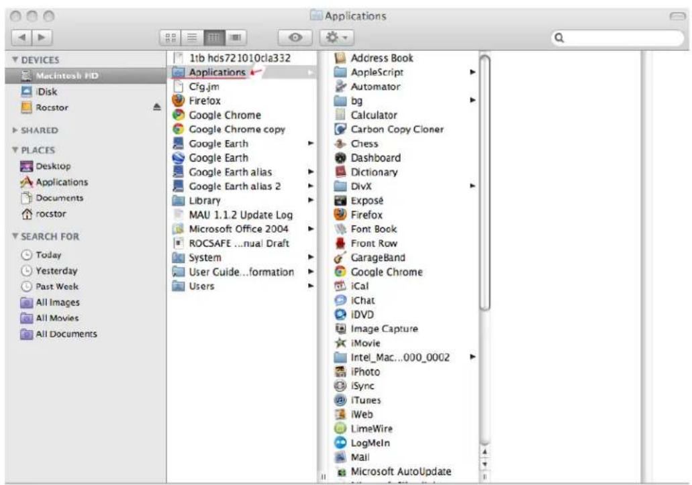The width and height of the screenshot is (692, 485).
Task: Select iPhoto app icon
Action: click(340, 372)
